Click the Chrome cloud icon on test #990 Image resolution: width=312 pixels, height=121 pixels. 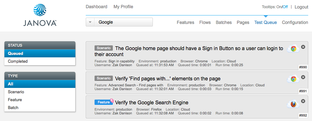coord(293,49)
